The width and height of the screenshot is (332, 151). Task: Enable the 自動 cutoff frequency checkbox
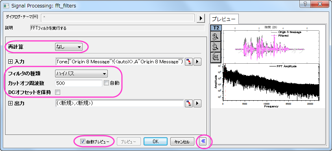[107, 83]
